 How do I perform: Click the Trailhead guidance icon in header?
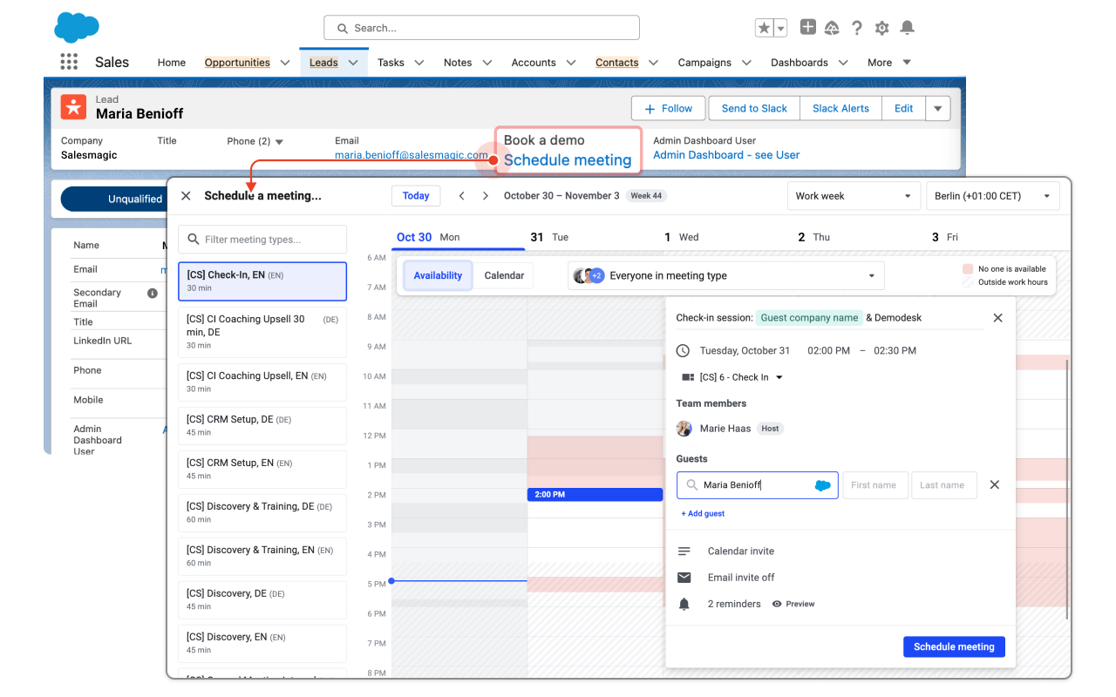832,28
